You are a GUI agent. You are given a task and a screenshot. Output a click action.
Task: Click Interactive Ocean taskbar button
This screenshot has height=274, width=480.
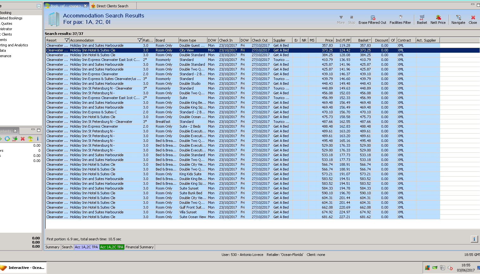(x=23, y=268)
